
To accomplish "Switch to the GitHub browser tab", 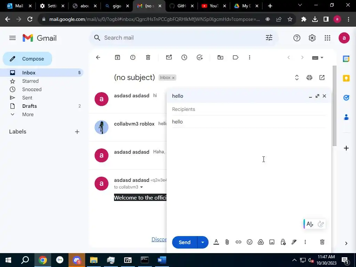I will [x=181, y=6].
